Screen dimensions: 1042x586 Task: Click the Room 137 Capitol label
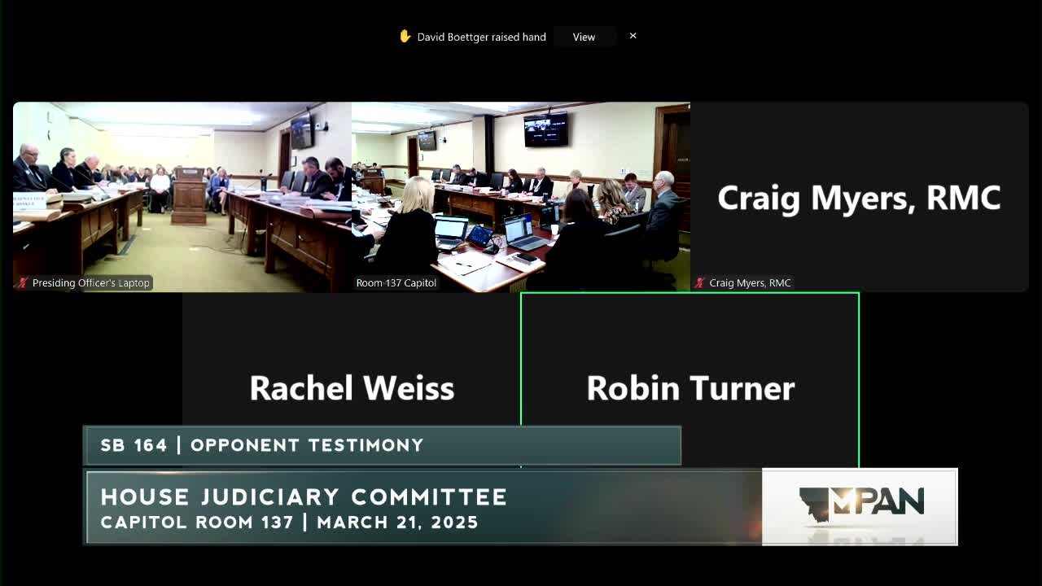396,282
